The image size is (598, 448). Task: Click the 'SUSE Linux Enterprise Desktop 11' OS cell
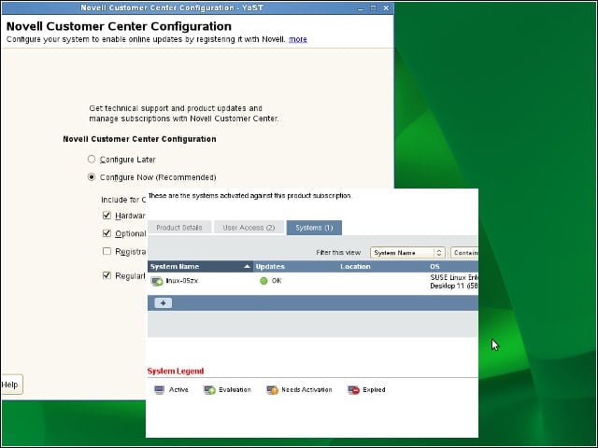coord(454,282)
